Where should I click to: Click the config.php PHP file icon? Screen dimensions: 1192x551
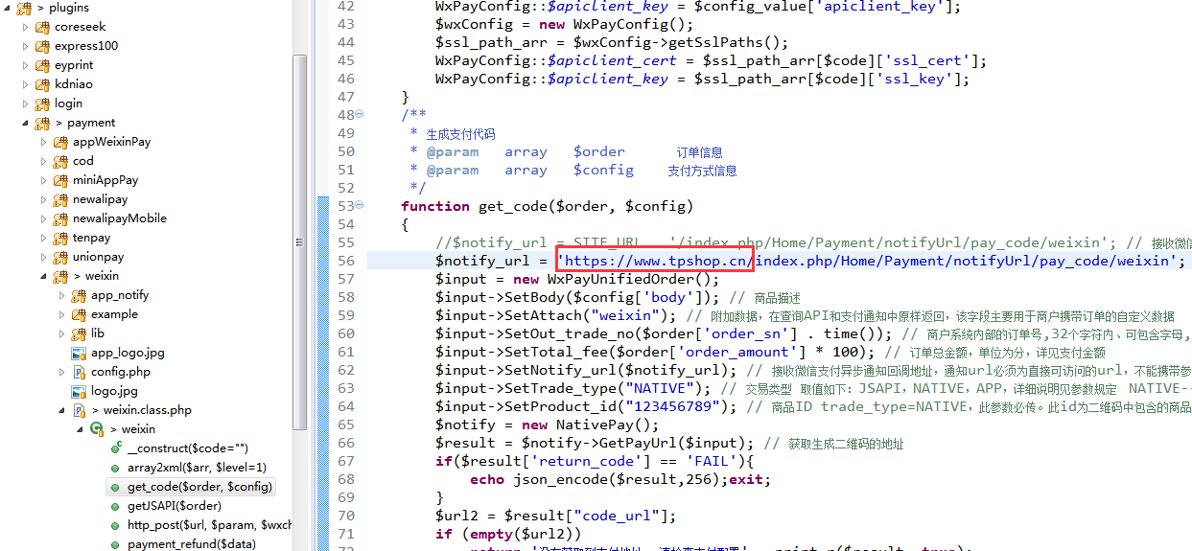tap(79, 372)
